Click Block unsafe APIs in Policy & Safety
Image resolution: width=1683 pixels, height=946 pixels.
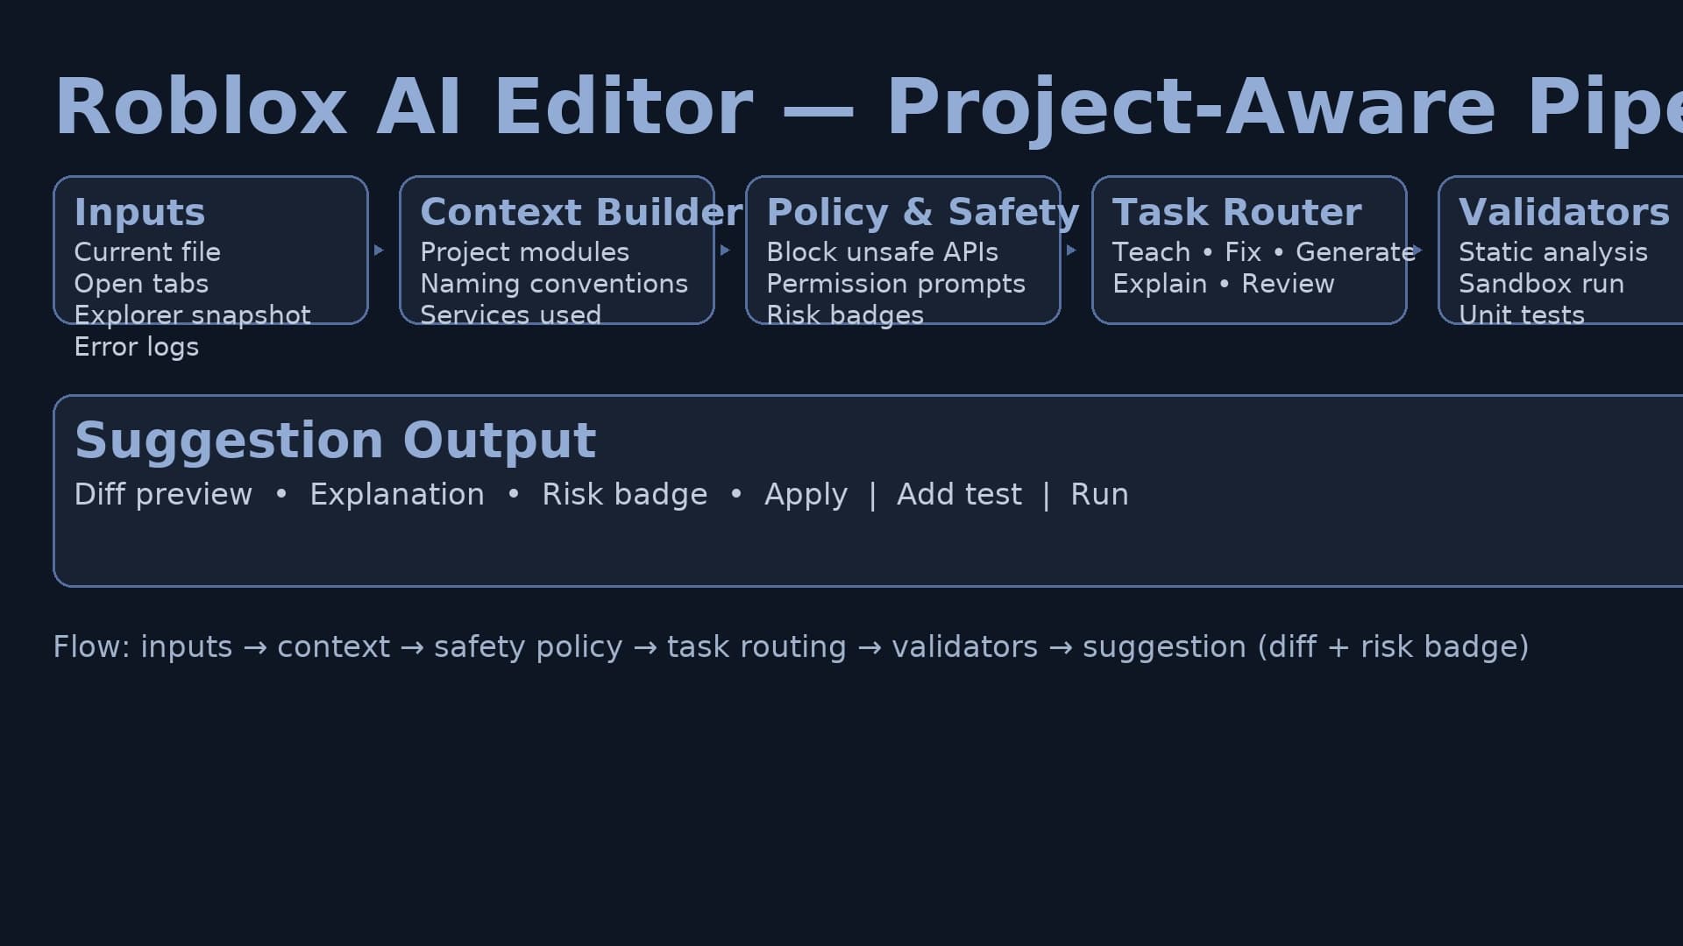click(882, 252)
